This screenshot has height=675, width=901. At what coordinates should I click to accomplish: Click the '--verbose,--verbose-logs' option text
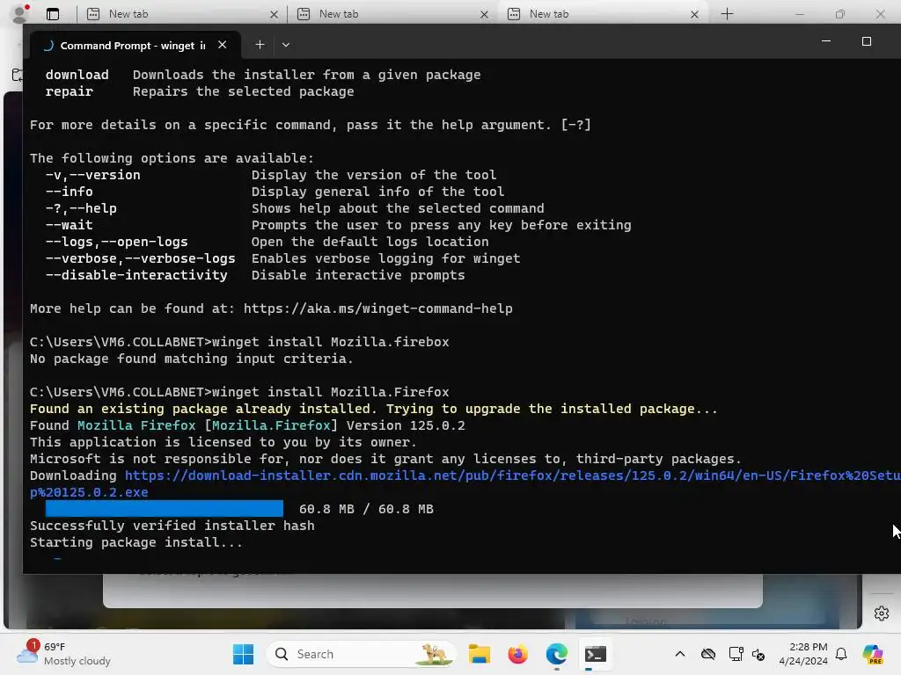coord(140,259)
